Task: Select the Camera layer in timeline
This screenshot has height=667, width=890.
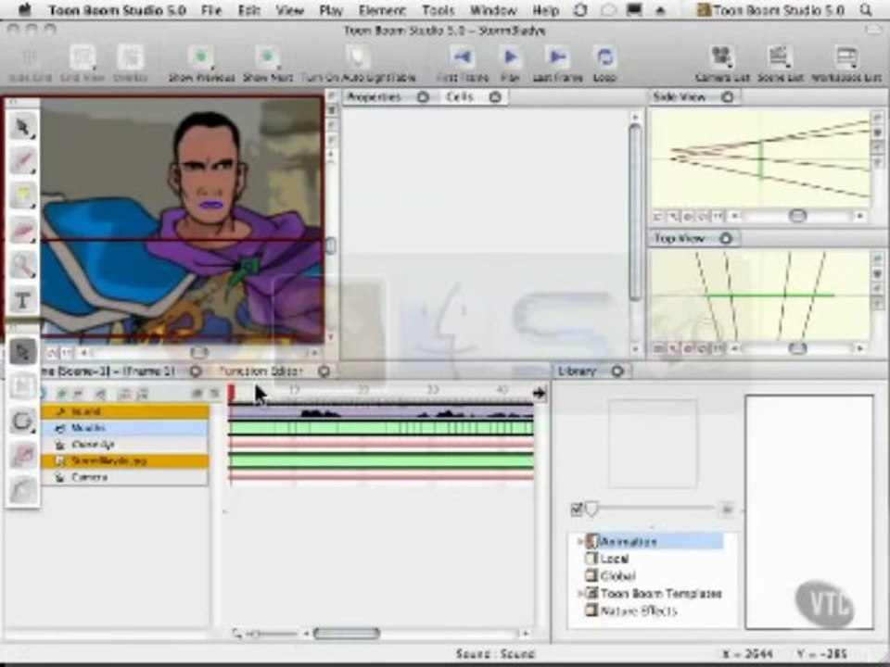Action: [x=125, y=477]
